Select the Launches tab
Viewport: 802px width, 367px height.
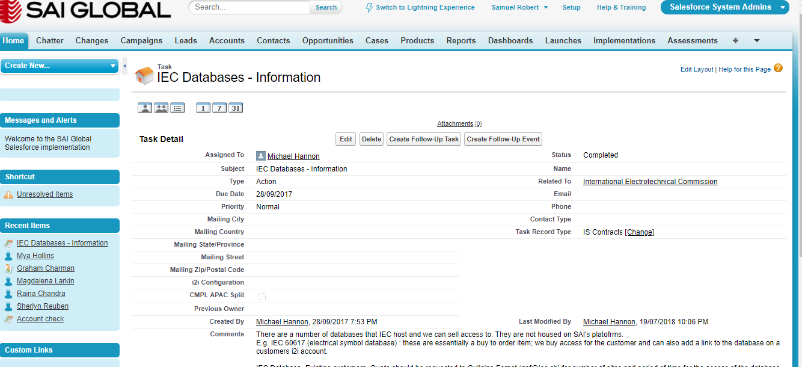pos(563,40)
